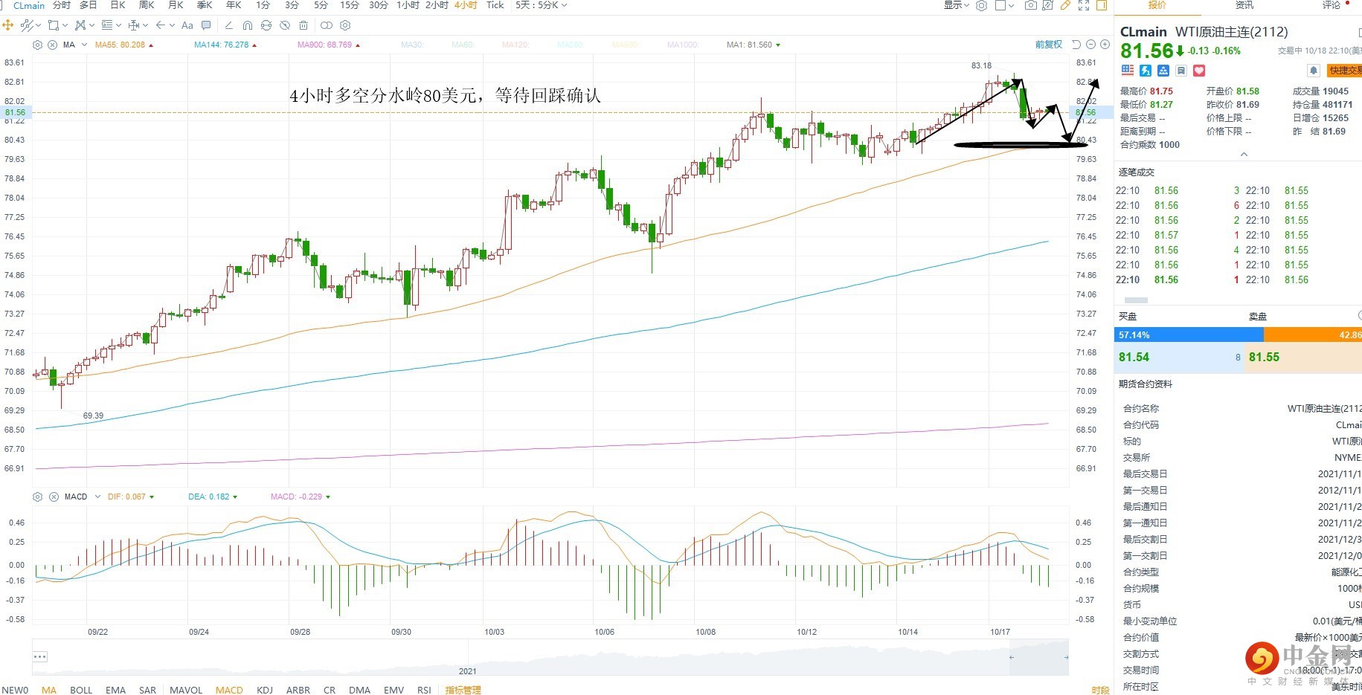Click the blue lightning quote icon
This screenshot has width=1362, height=695.
click(1146, 71)
